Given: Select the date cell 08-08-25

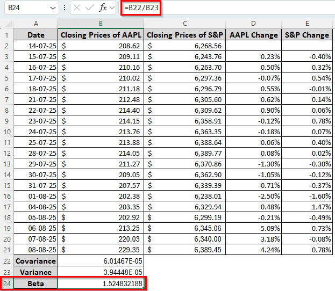Looking at the screenshot, I should pyautogui.click(x=35, y=250).
